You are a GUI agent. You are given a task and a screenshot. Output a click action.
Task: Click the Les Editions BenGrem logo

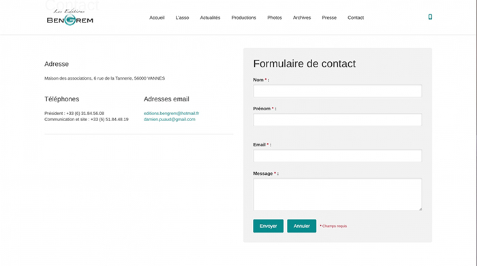tap(70, 17)
